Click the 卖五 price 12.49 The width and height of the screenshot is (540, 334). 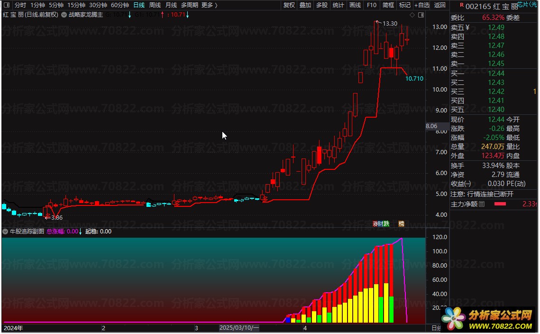496,27
